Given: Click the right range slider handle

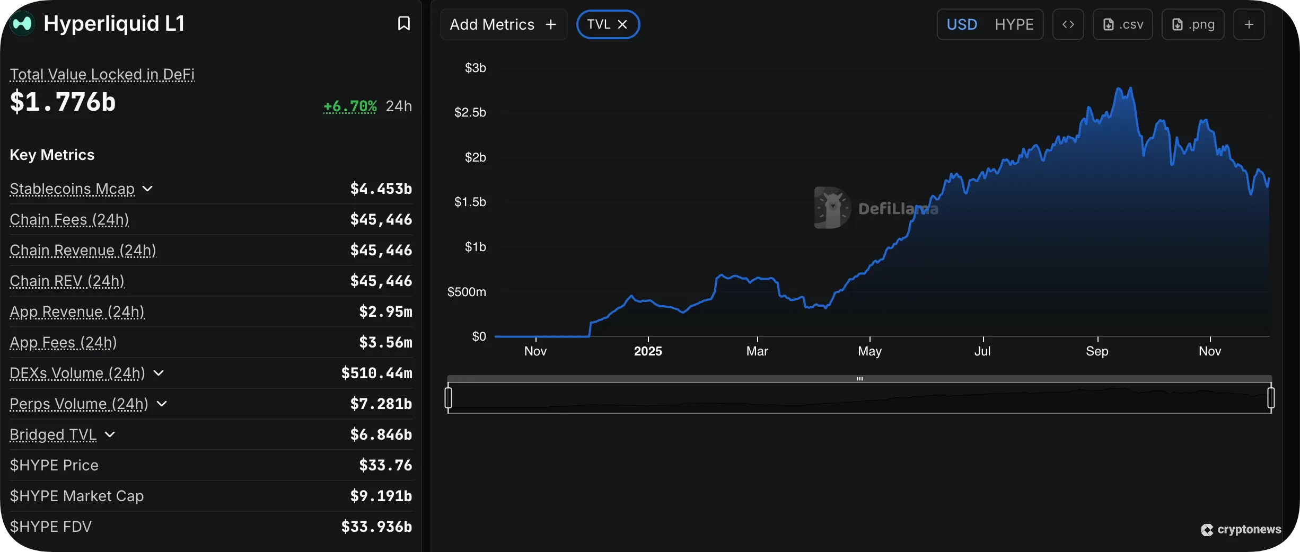Looking at the screenshot, I should coord(1271,397).
